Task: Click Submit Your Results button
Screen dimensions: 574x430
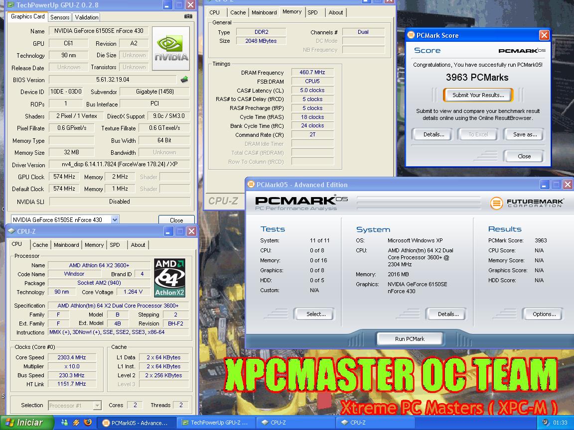Action: [x=478, y=95]
